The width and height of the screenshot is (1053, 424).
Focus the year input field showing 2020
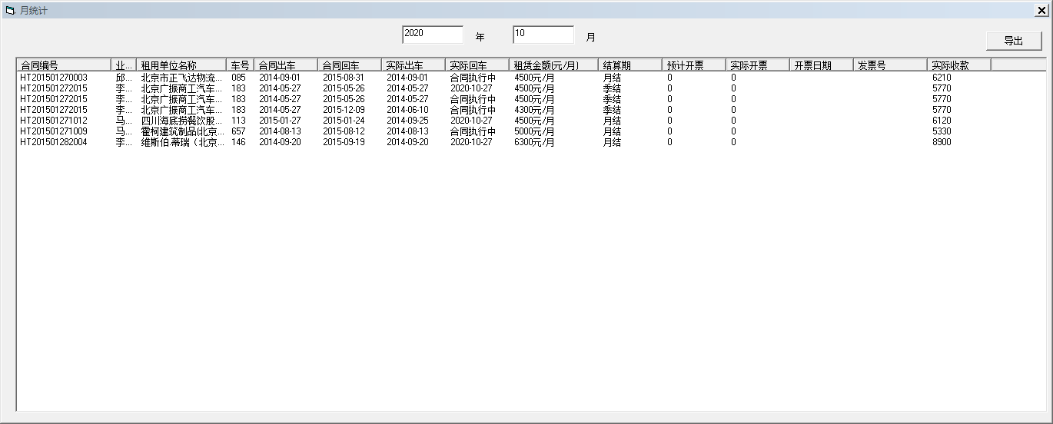432,35
